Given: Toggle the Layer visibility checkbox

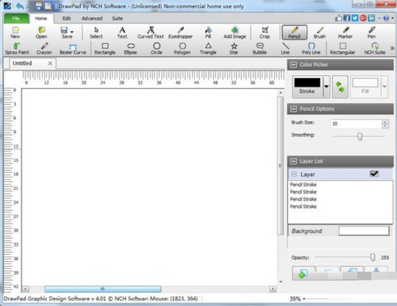Looking at the screenshot, I should point(374,174).
